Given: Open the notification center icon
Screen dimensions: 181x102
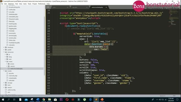Looking at the screenshot, I should coord(177,99).
